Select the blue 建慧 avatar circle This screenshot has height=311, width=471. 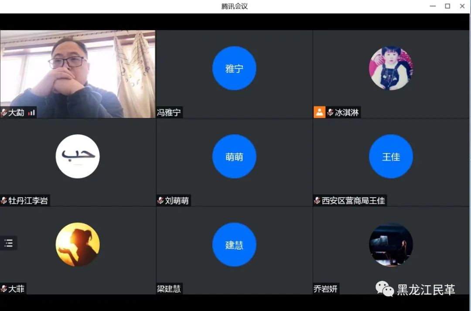(234, 245)
